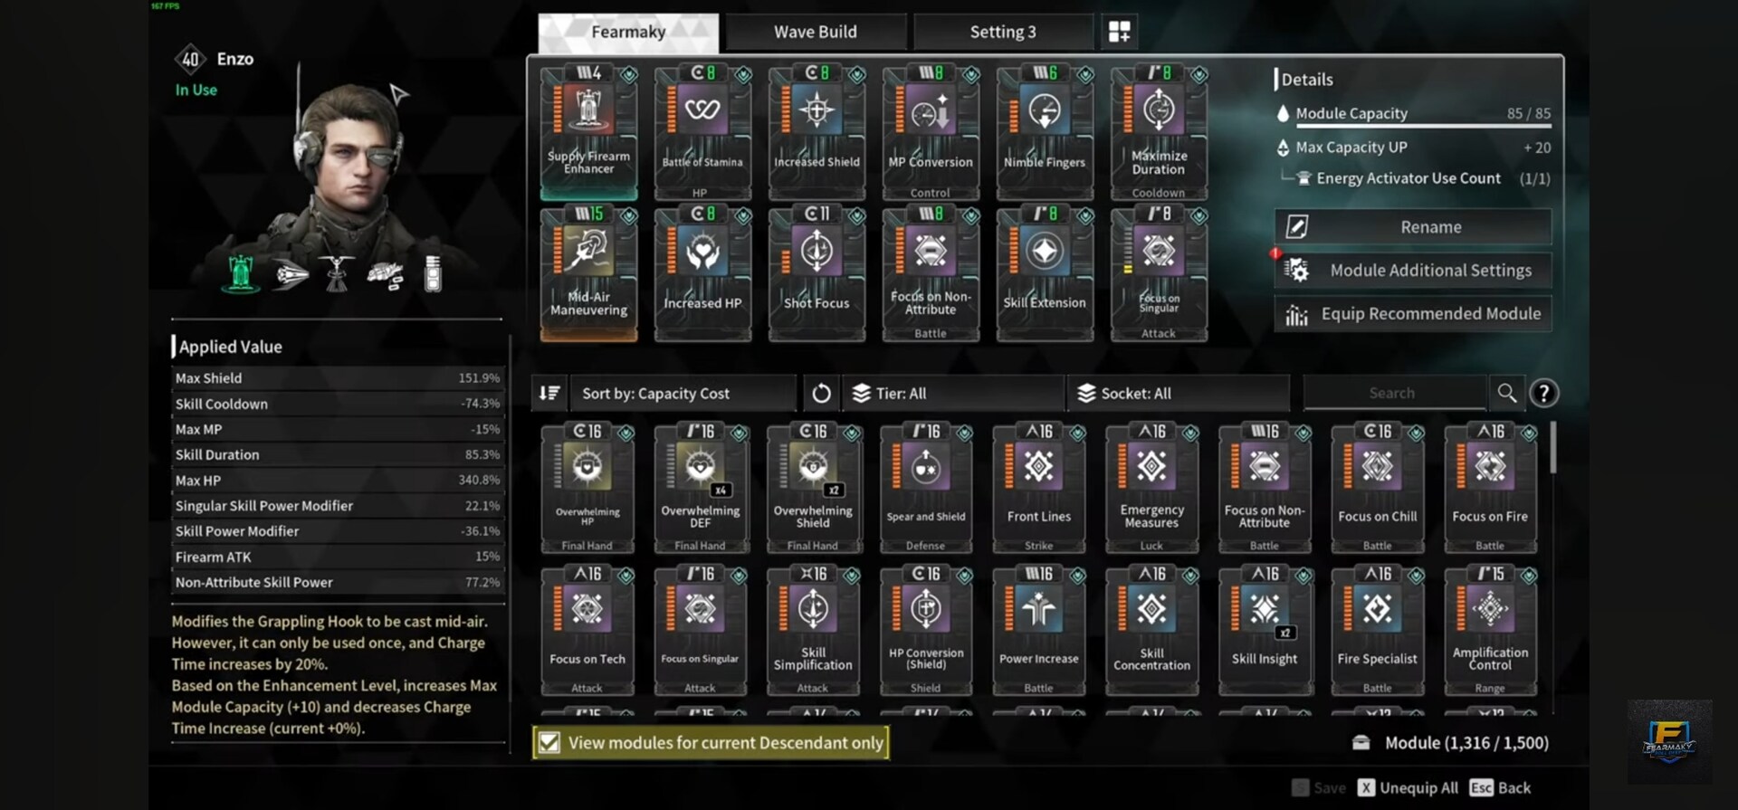The image size is (1738, 810).
Task: Select the Supply Firearm Enhancer module
Action: coord(588,132)
